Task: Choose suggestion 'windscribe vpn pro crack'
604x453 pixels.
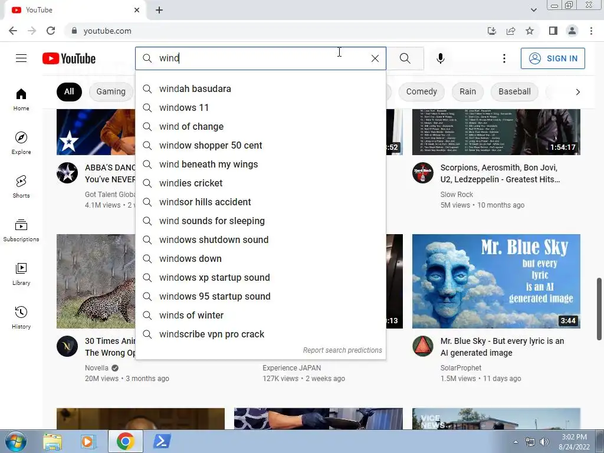Action: pyautogui.click(x=260, y=334)
